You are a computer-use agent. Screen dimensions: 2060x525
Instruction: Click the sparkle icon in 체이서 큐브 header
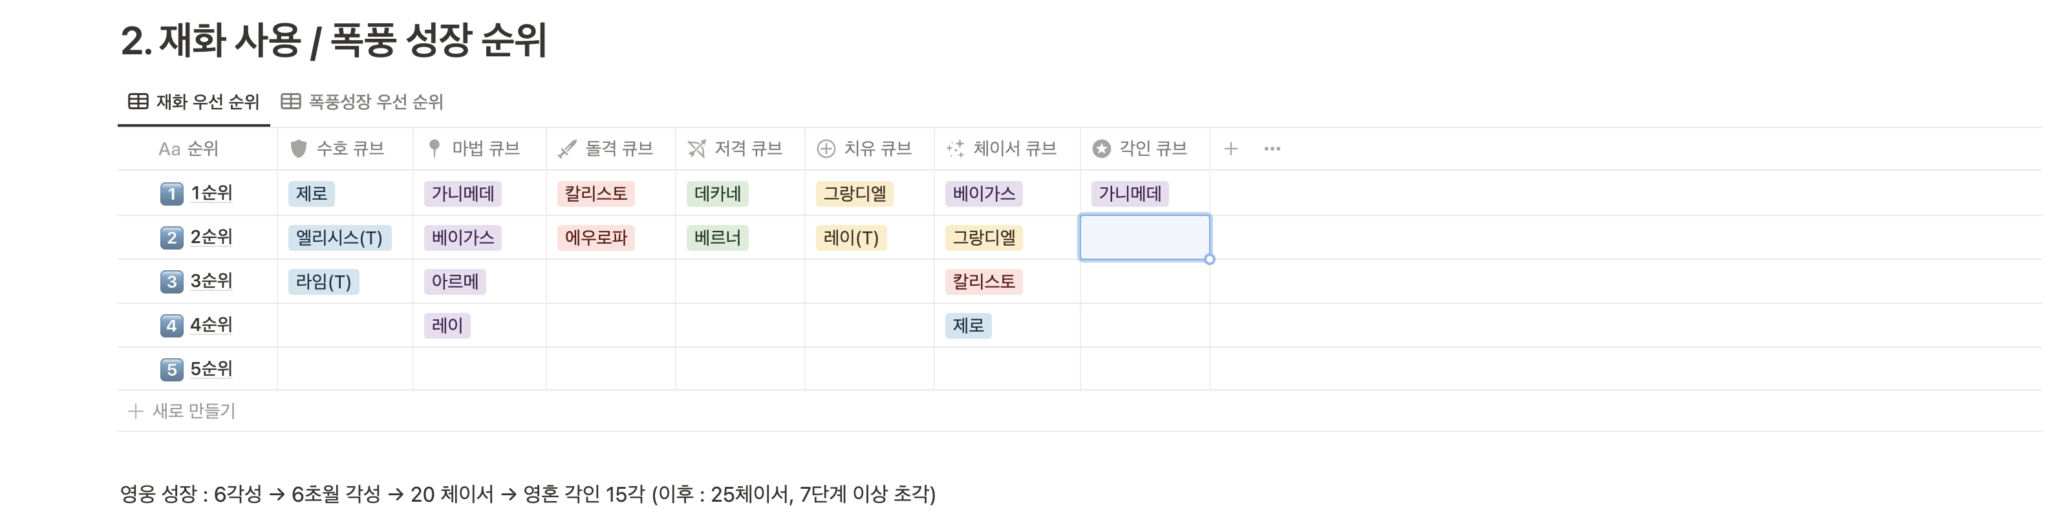955,149
